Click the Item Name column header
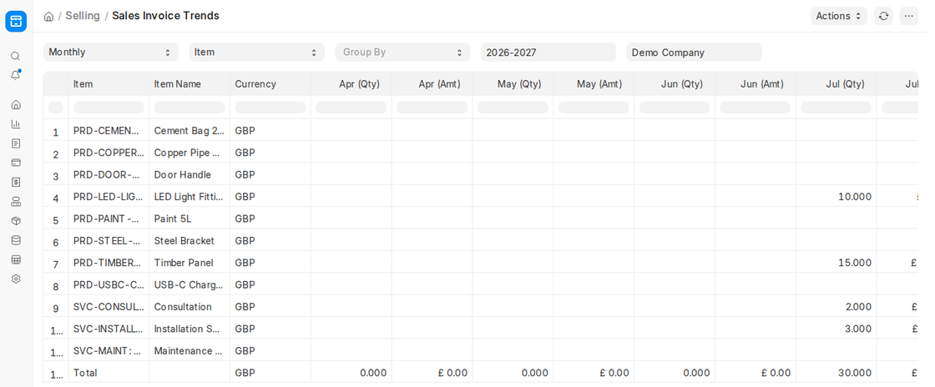The image size is (935, 387). [x=190, y=84]
